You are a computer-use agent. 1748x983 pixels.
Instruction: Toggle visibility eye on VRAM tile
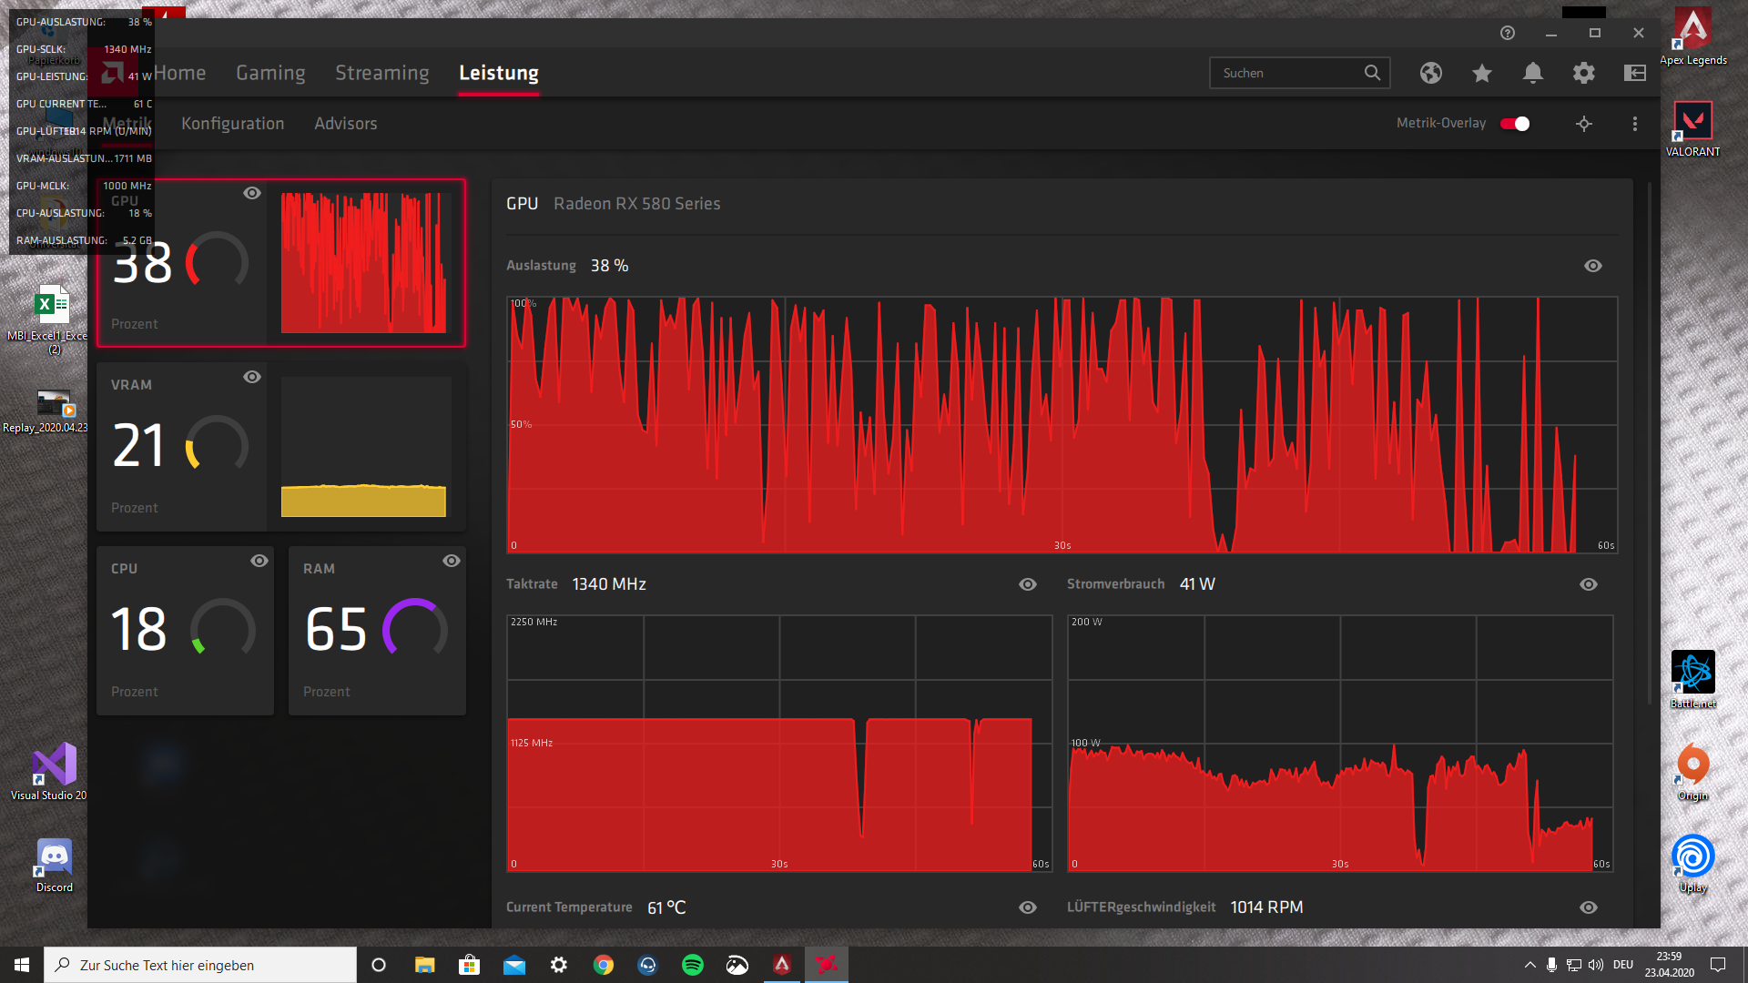click(x=252, y=377)
